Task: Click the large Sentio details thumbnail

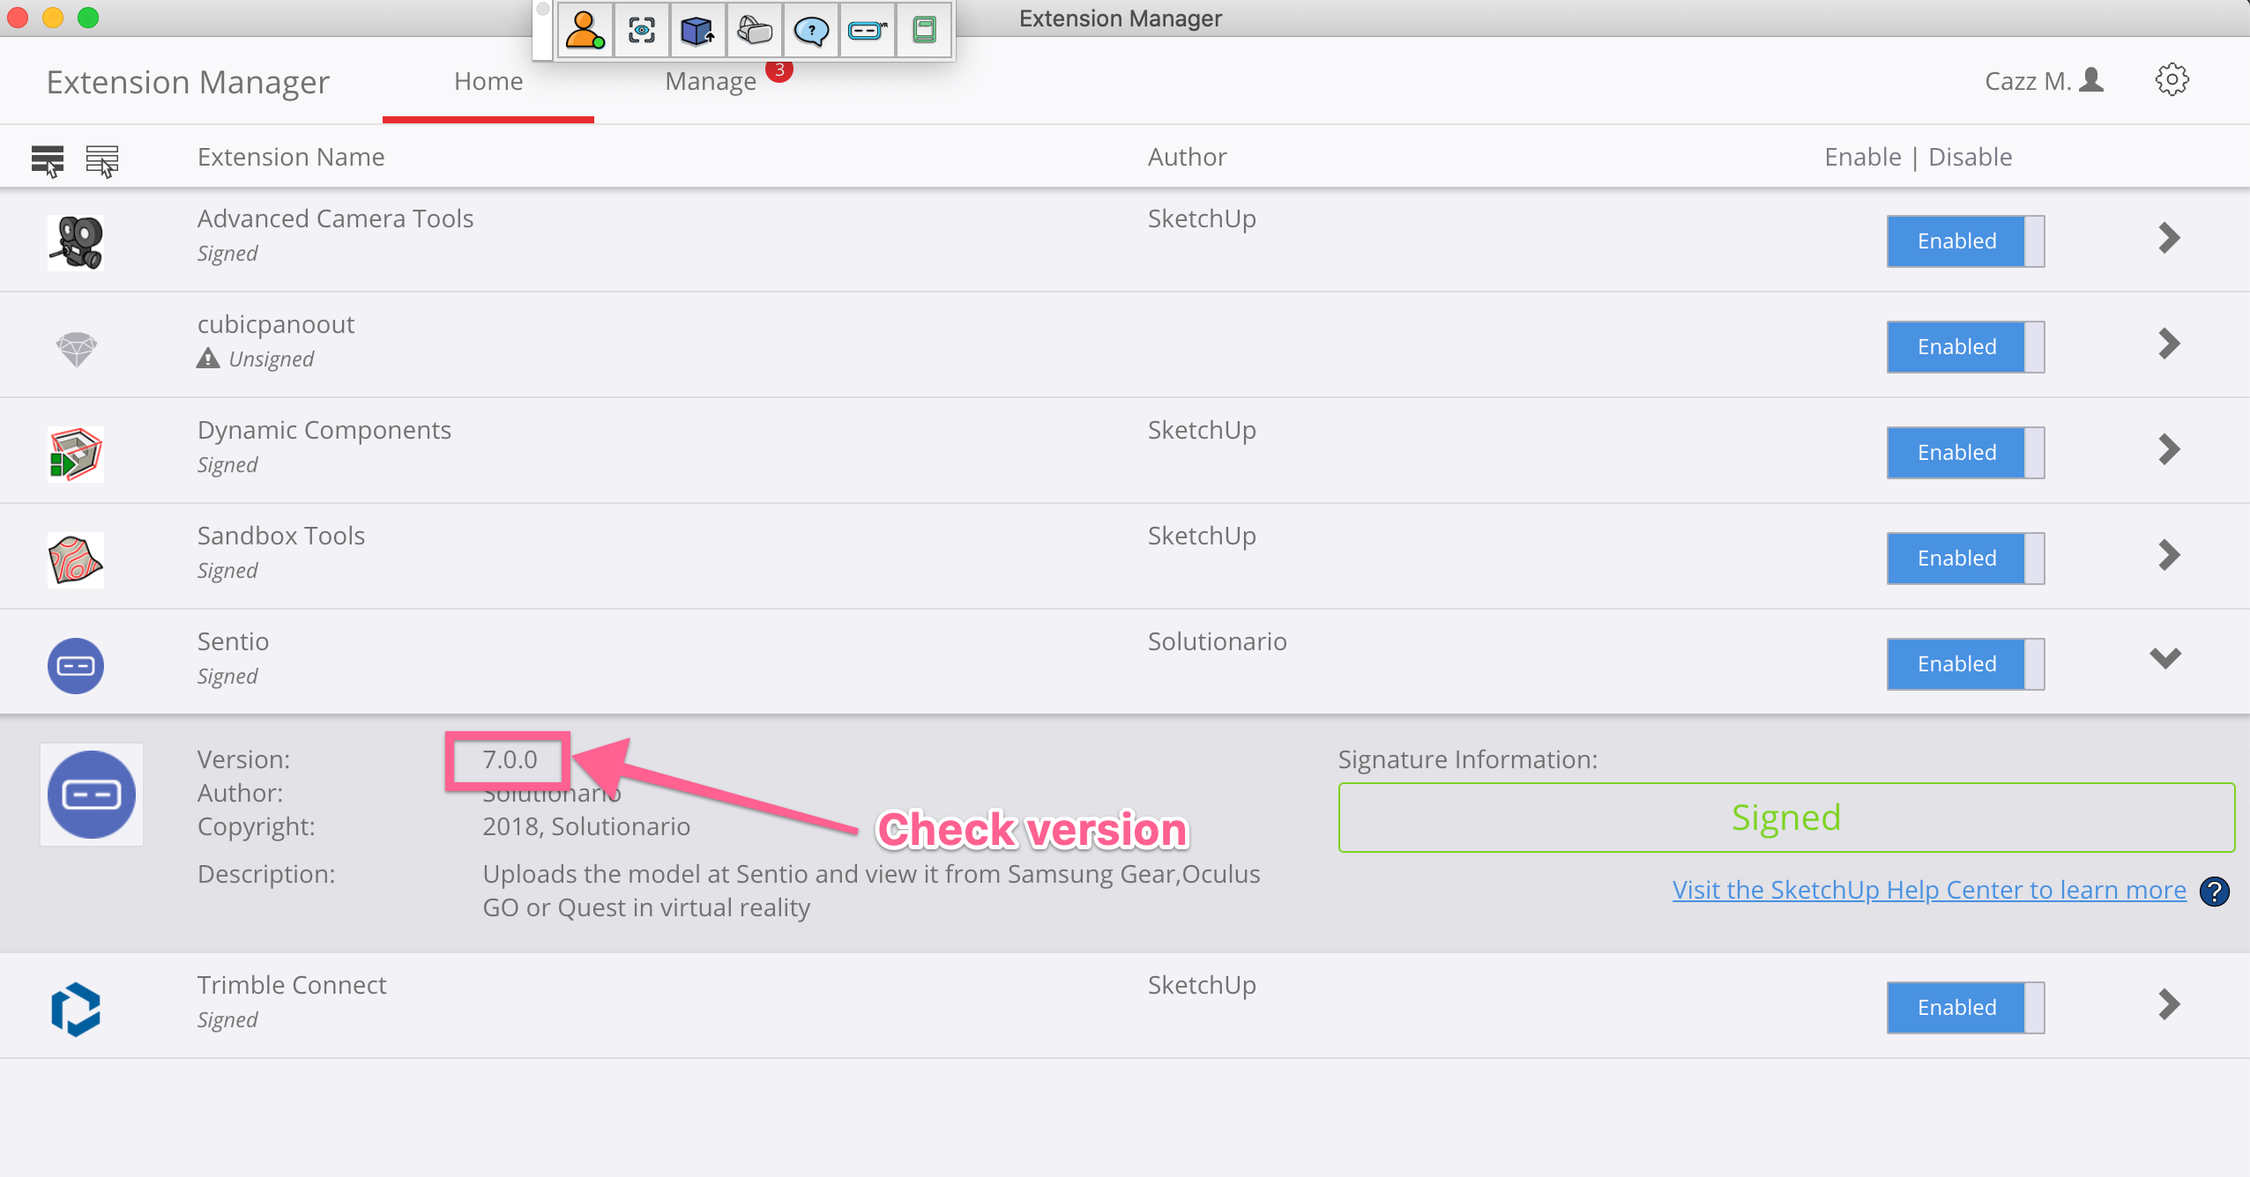Action: (92, 795)
